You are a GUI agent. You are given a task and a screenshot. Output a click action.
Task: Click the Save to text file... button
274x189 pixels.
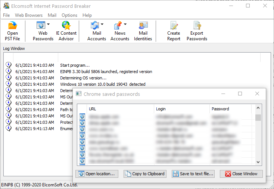(193, 174)
